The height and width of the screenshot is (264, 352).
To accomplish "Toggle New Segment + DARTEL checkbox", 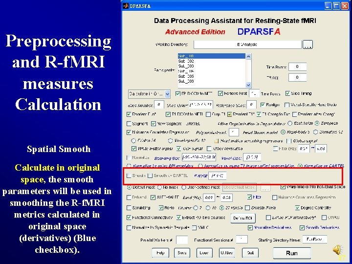I will [154, 124].
